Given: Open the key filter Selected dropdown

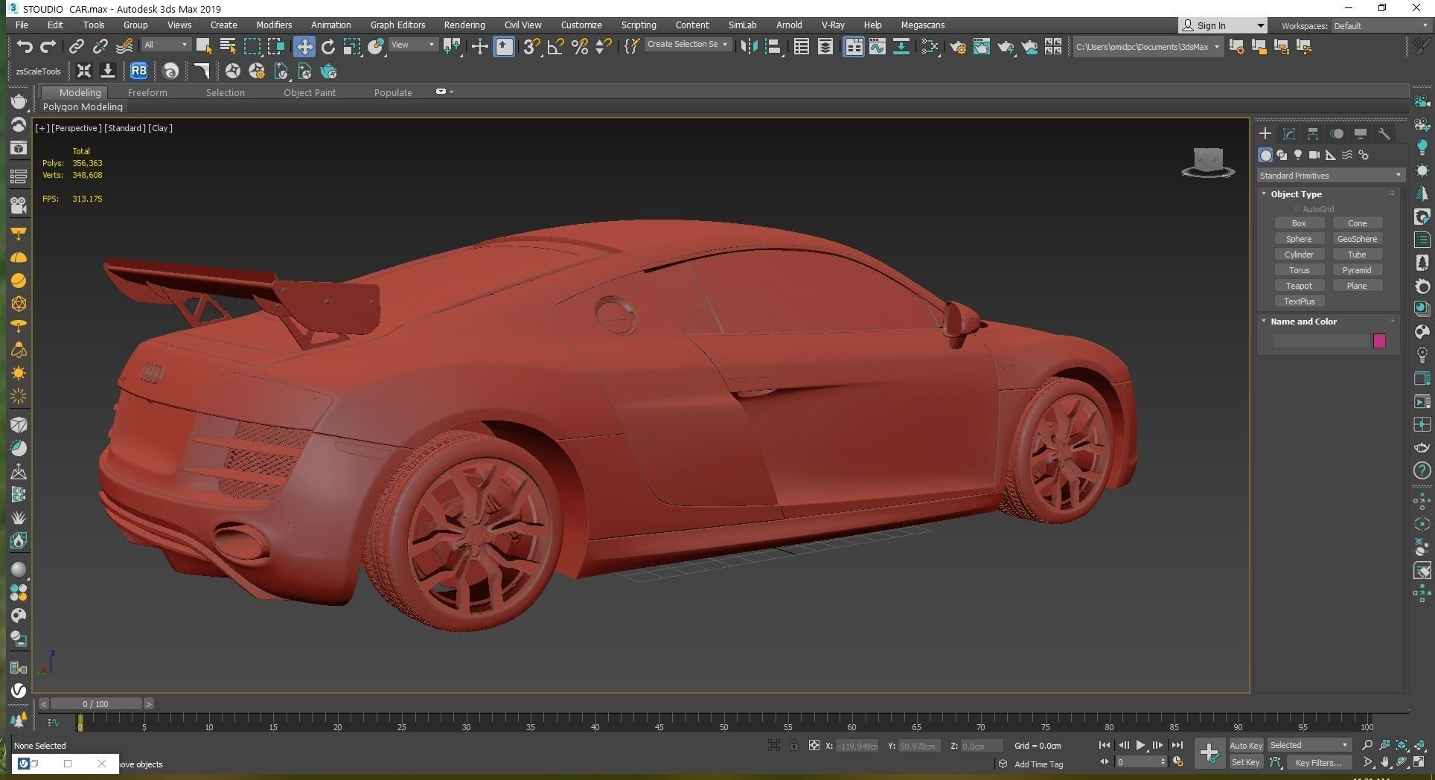Looking at the screenshot, I should (x=1309, y=745).
